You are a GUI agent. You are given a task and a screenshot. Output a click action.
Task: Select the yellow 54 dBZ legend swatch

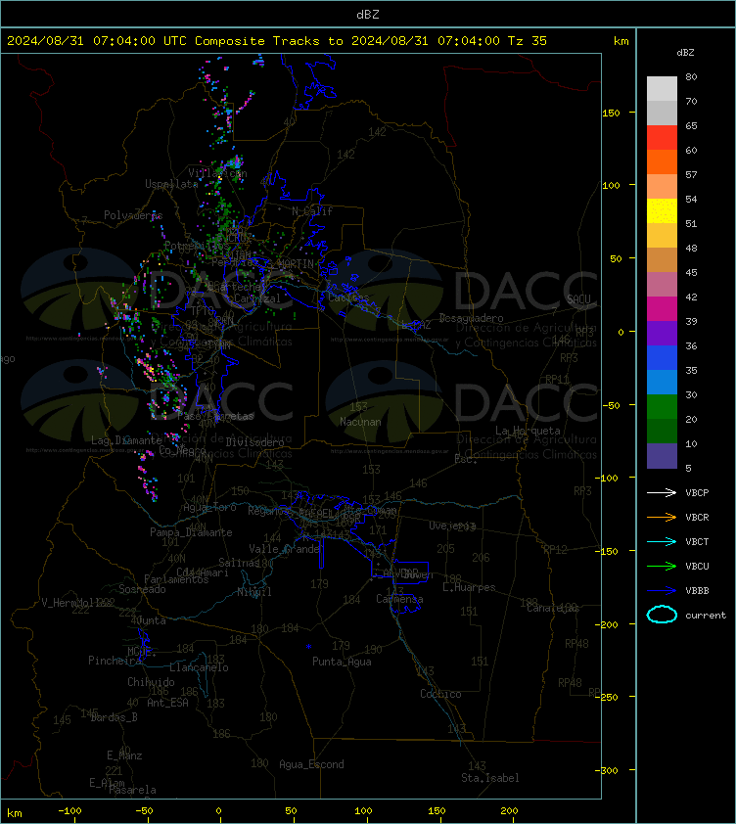[x=662, y=210]
